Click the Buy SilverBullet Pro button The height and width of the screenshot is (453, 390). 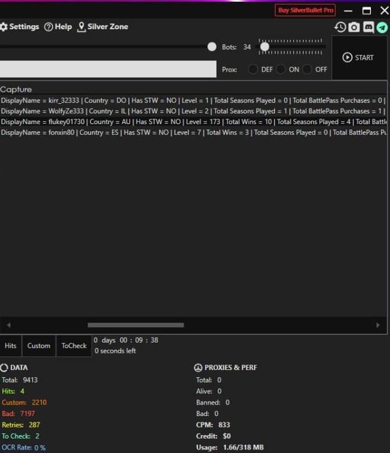click(305, 10)
